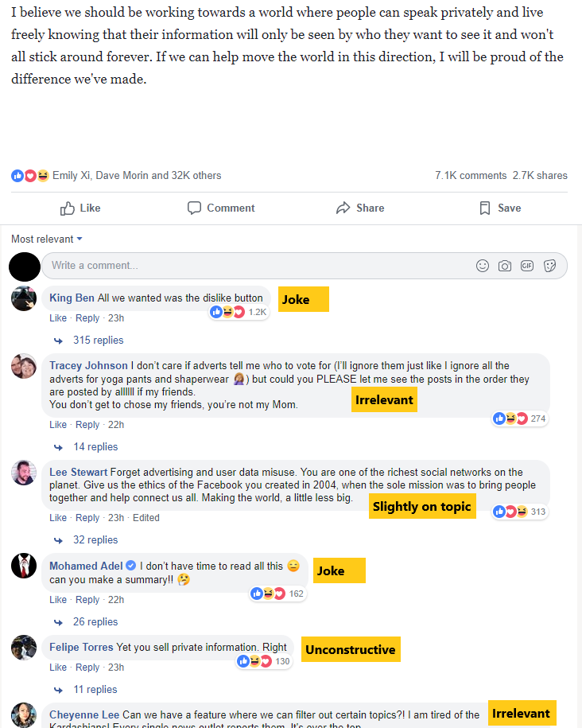582x728 pixels.
Task: Save the post with bookmark icon
Action: tap(500, 208)
